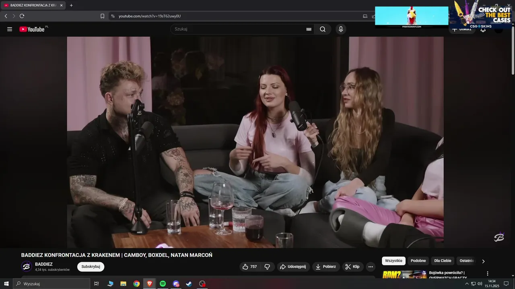Select the Ostatnio filter chip
Viewport: 515px width, 289px height.
[466, 261]
